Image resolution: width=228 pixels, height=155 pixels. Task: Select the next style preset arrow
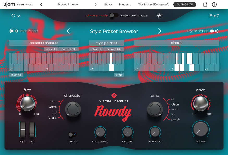(x=159, y=31)
